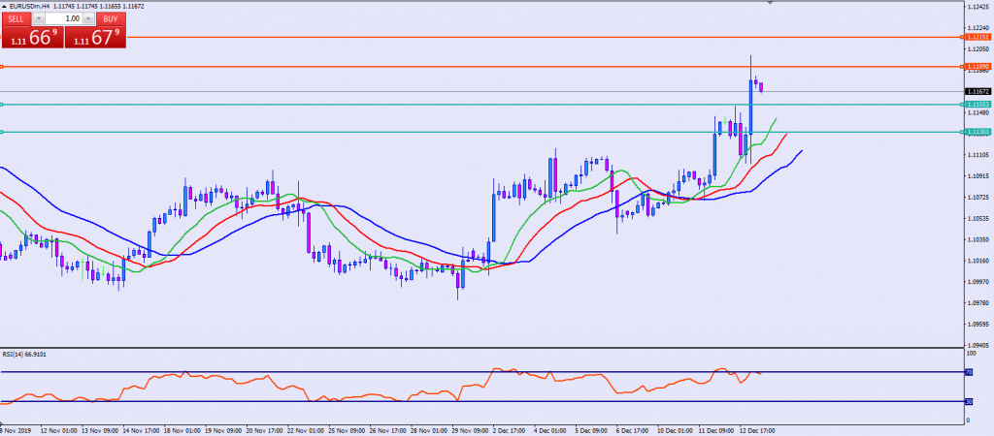Click the lot volume input field

click(x=64, y=18)
